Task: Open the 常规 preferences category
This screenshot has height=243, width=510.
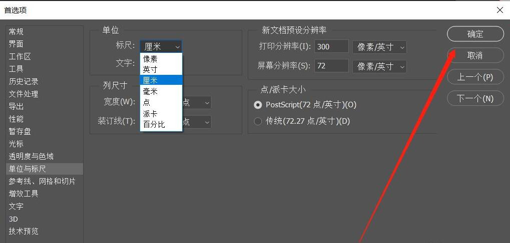Action: (16, 31)
